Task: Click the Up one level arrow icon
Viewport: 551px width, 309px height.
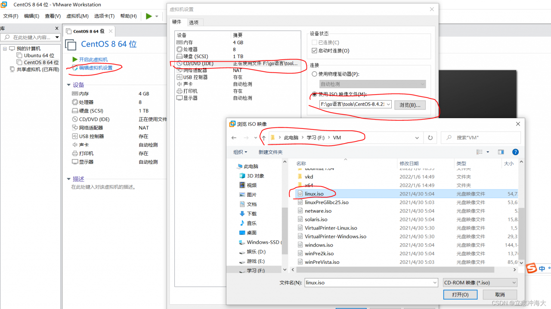Action: (263, 138)
